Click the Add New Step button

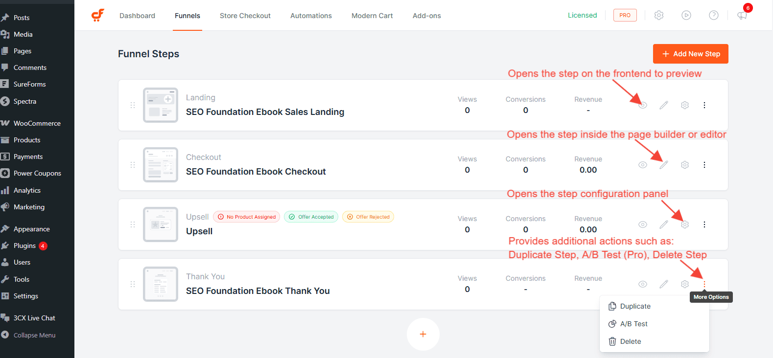point(690,54)
